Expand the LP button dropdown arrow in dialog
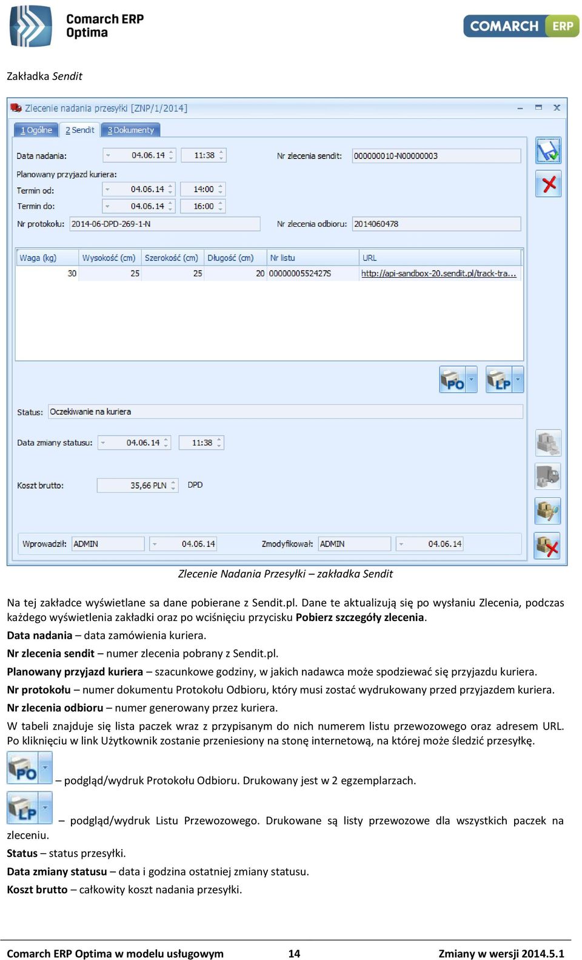Viewport: 582px width, 960px height. click(518, 380)
